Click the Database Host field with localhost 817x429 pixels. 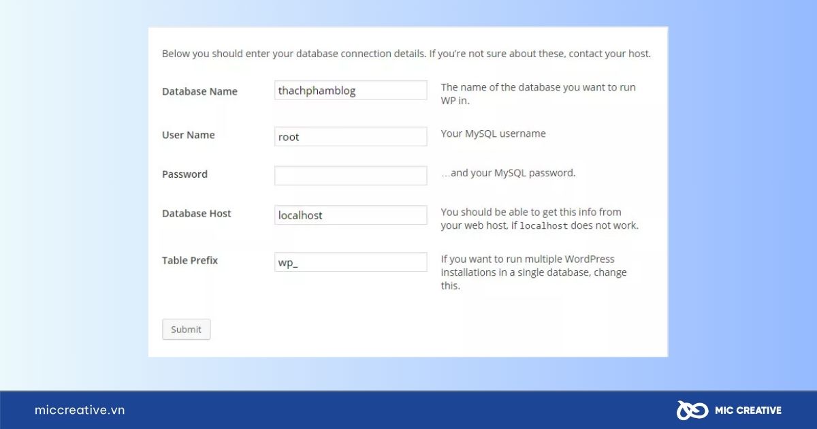tap(351, 215)
